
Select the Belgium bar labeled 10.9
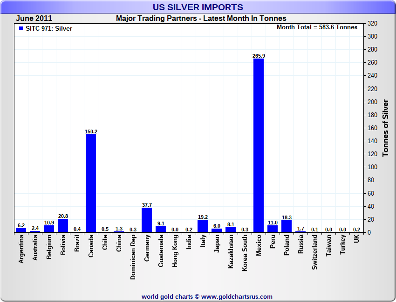tap(49, 229)
